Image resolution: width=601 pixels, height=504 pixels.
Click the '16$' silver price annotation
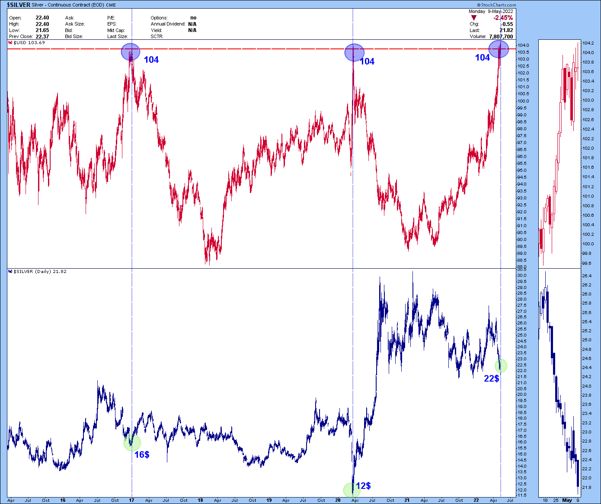(142, 455)
